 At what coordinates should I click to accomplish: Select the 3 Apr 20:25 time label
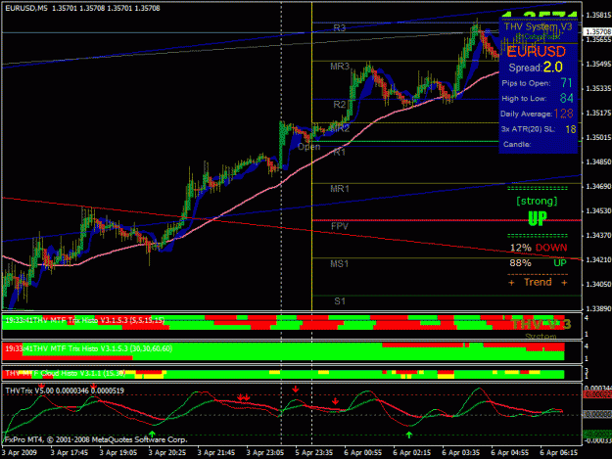coord(167,453)
